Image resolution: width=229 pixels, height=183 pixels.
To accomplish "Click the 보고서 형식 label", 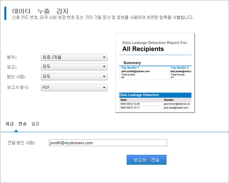I will tap(18, 88).
